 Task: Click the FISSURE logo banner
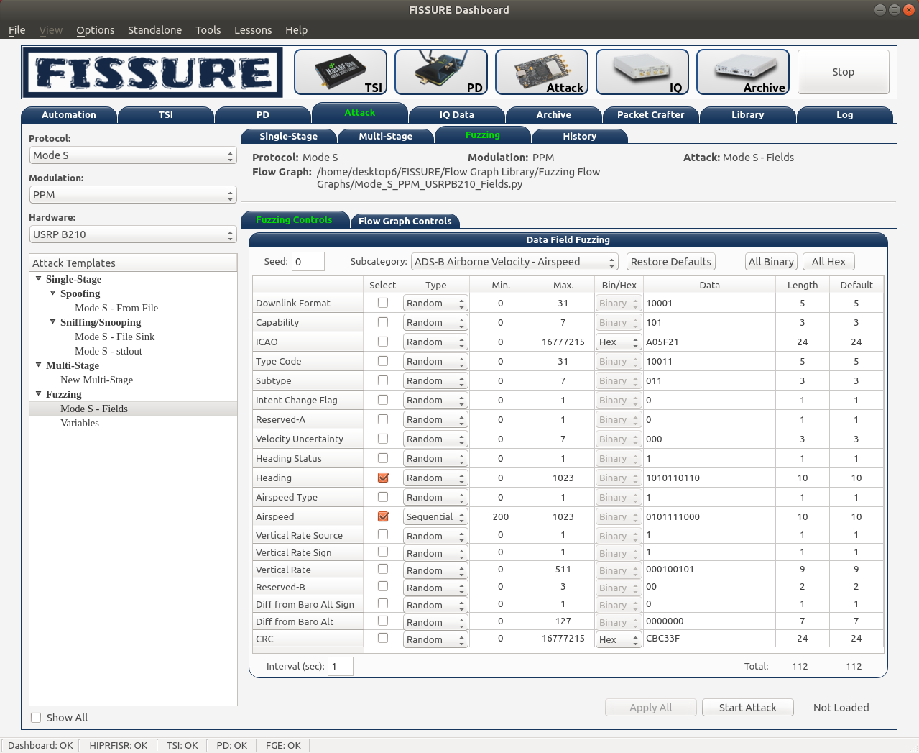click(x=152, y=73)
